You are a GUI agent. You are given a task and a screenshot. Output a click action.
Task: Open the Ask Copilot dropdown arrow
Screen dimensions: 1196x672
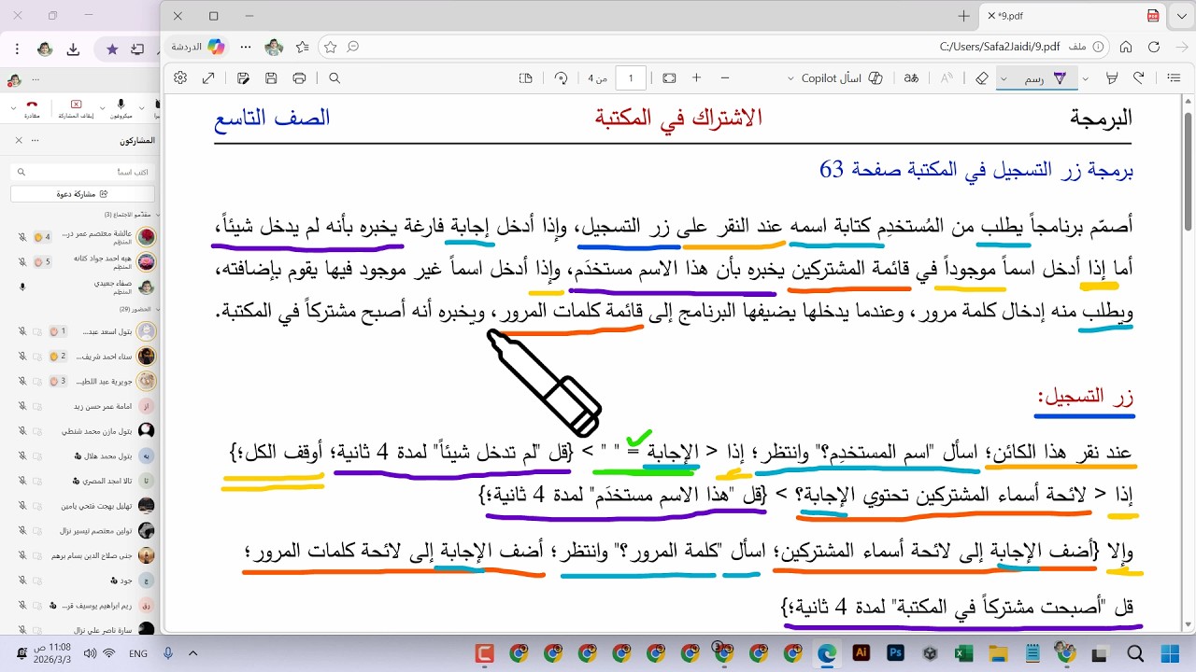pos(790,78)
